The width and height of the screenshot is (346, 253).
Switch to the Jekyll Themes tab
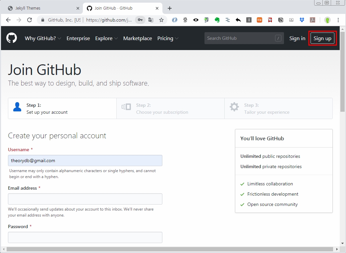(x=38, y=8)
